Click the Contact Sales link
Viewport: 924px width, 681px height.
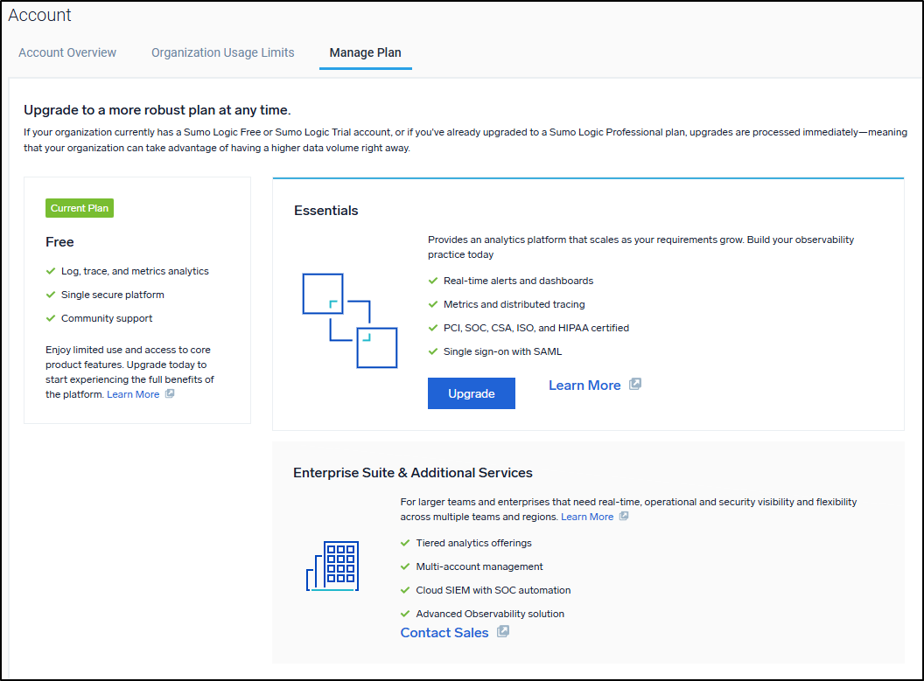coord(444,633)
